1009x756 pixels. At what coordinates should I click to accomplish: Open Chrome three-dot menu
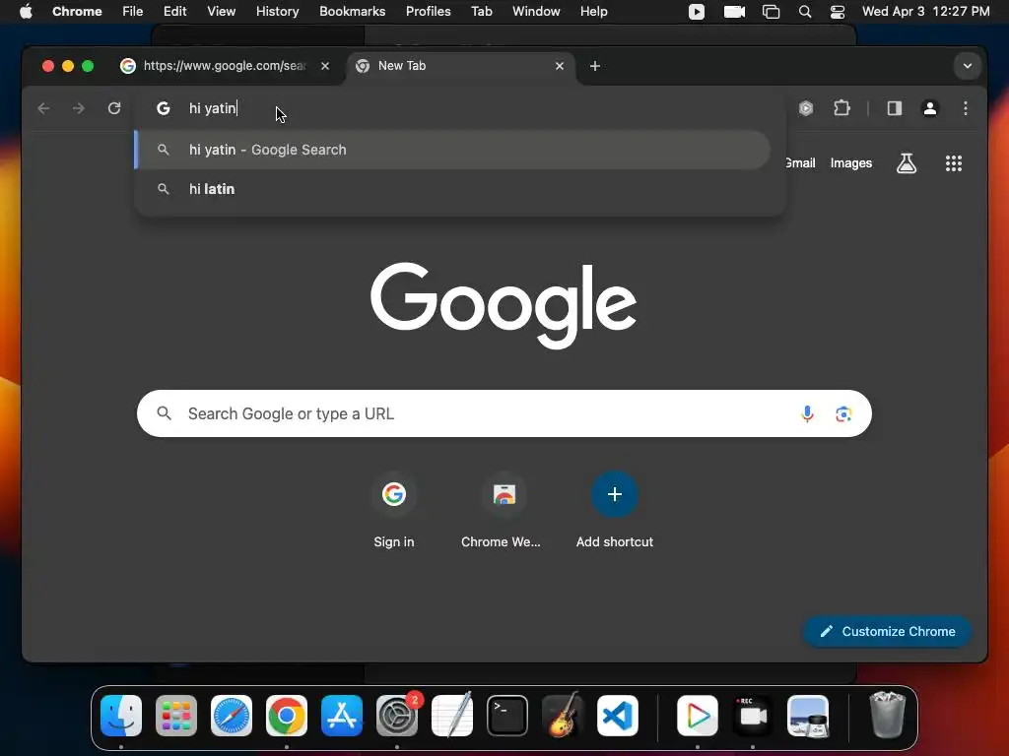click(x=966, y=108)
